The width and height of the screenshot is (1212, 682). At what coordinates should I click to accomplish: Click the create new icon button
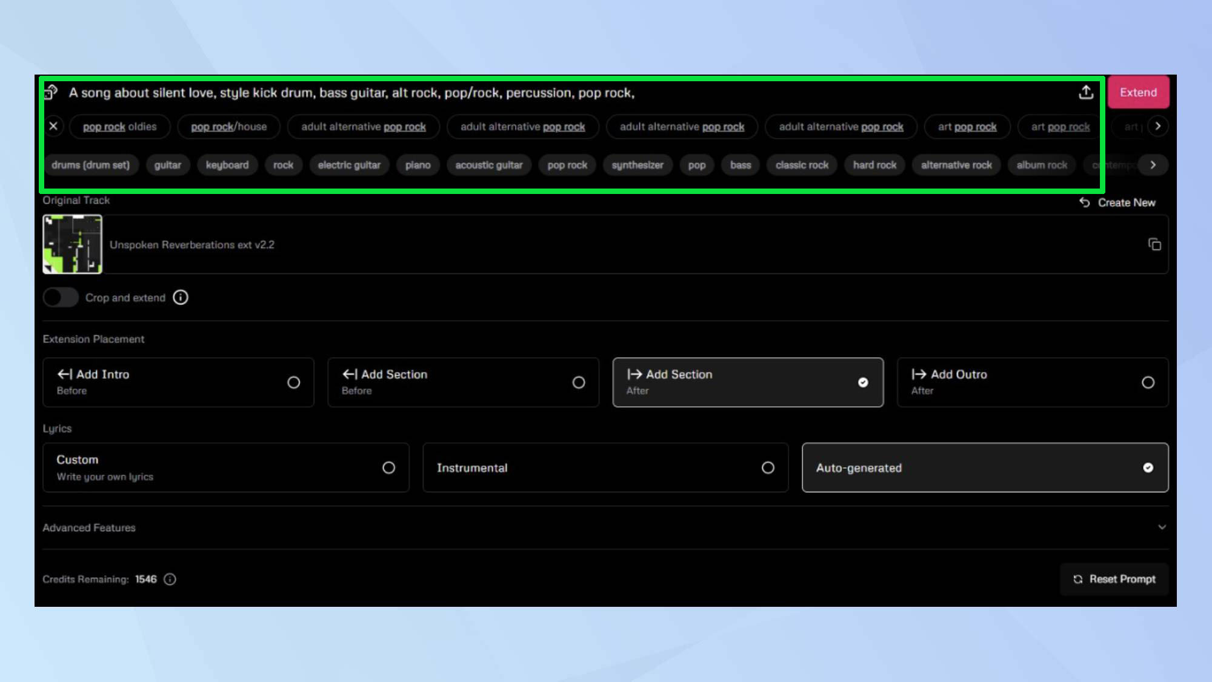[x=1087, y=202]
